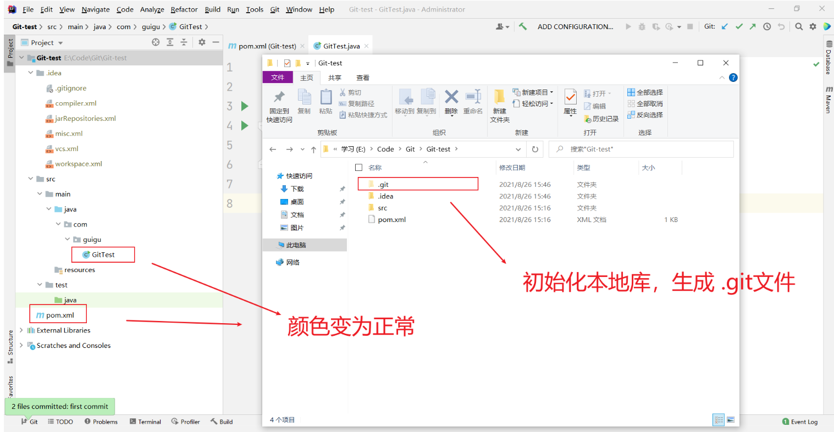Close the GitTest.java editor tab
This screenshot has width=834, height=432.
pyautogui.click(x=367, y=46)
